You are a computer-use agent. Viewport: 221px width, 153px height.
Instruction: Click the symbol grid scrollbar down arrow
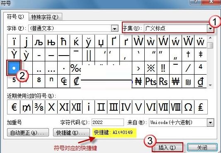(x=210, y=85)
